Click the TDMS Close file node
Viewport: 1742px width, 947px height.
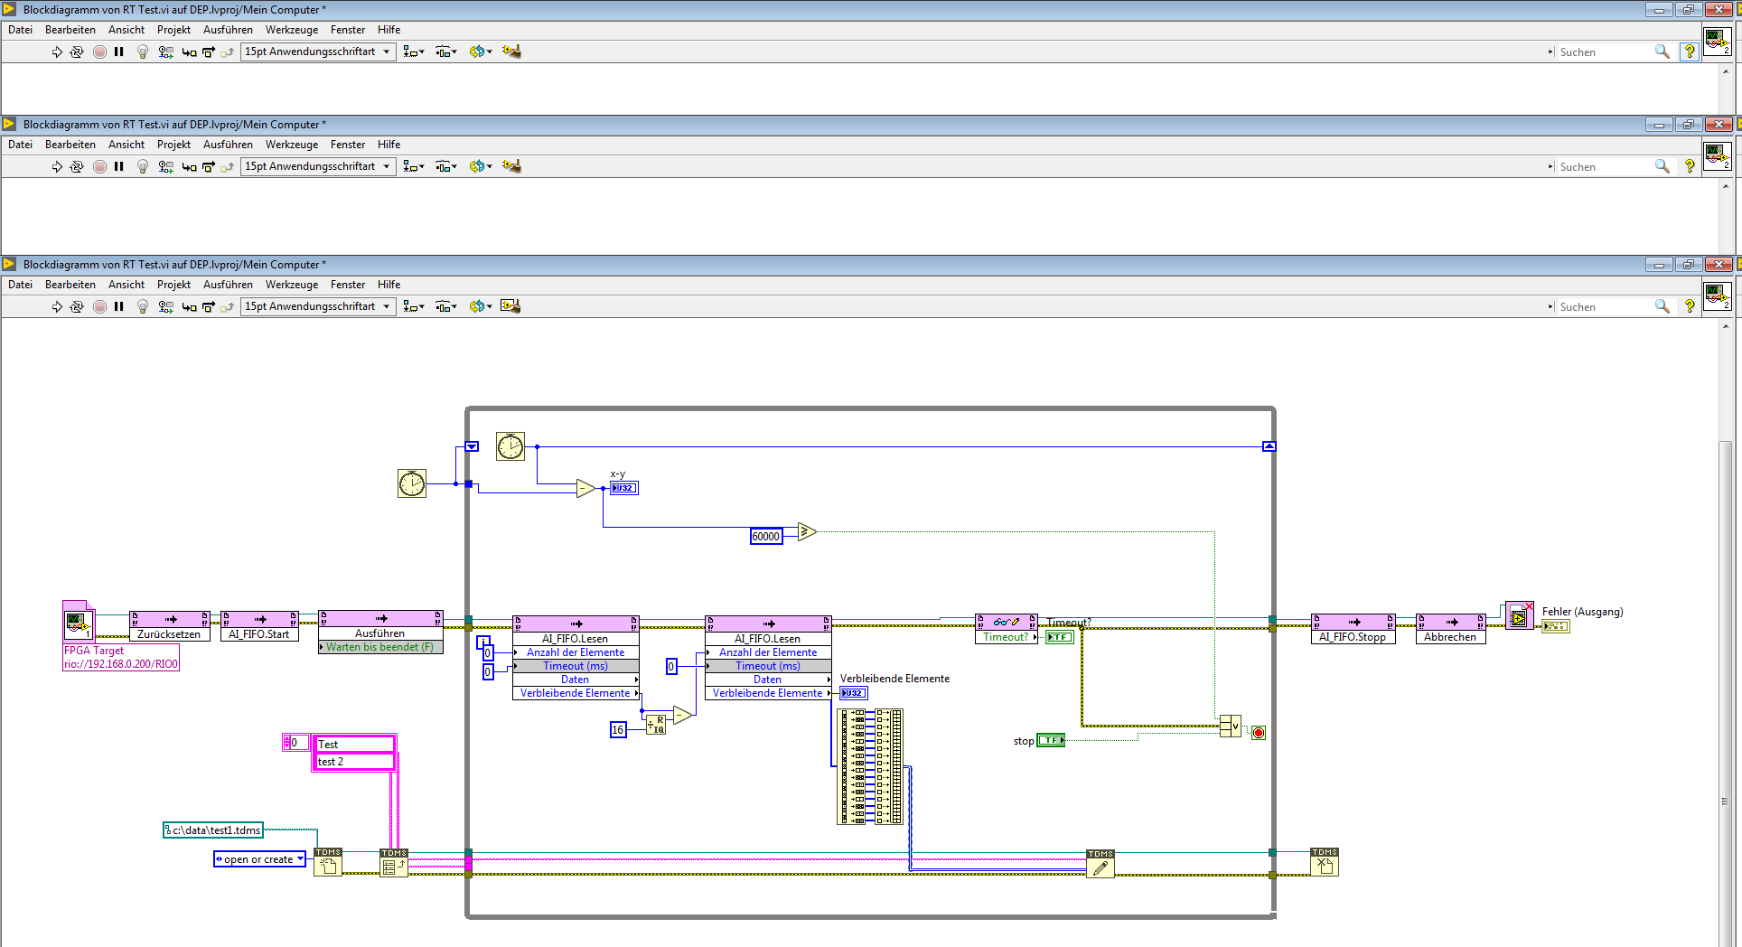[1324, 863]
